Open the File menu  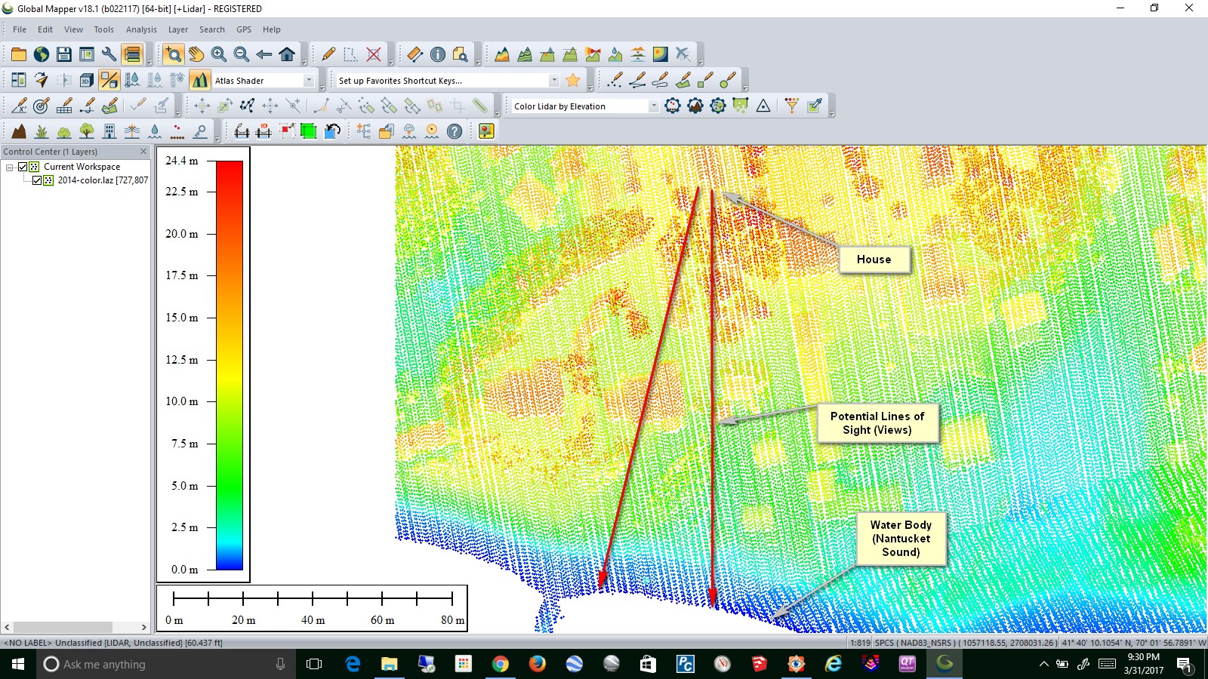pos(20,29)
